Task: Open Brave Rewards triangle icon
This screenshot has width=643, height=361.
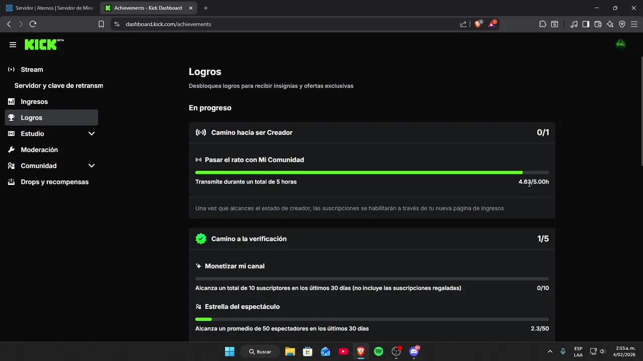Action: pos(492,24)
